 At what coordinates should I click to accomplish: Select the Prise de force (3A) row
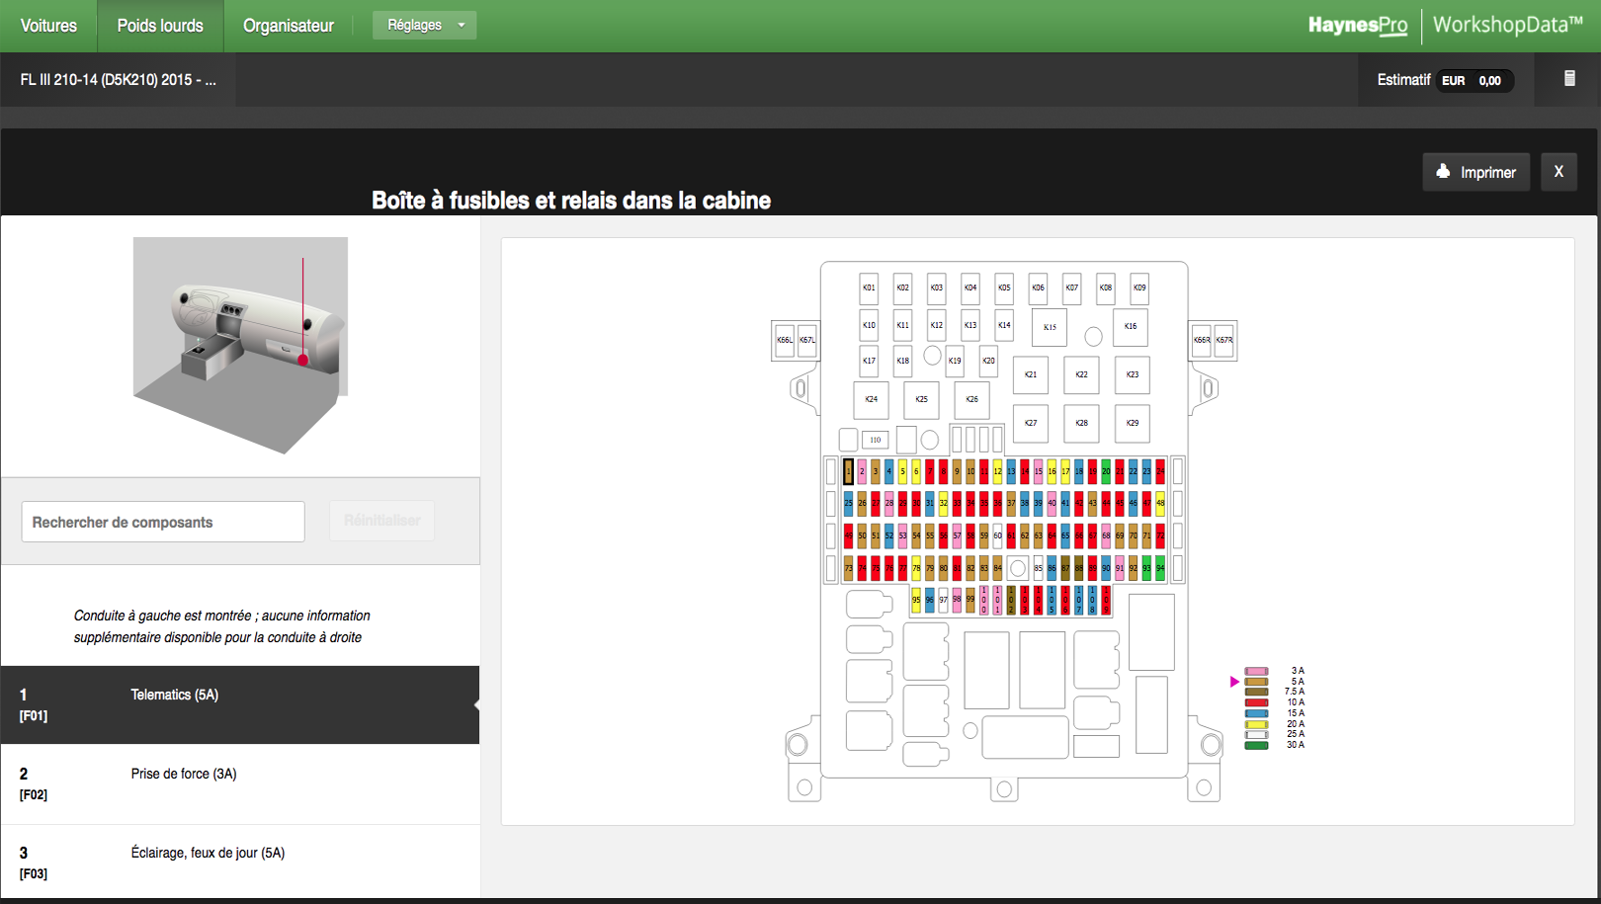coord(240,784)
